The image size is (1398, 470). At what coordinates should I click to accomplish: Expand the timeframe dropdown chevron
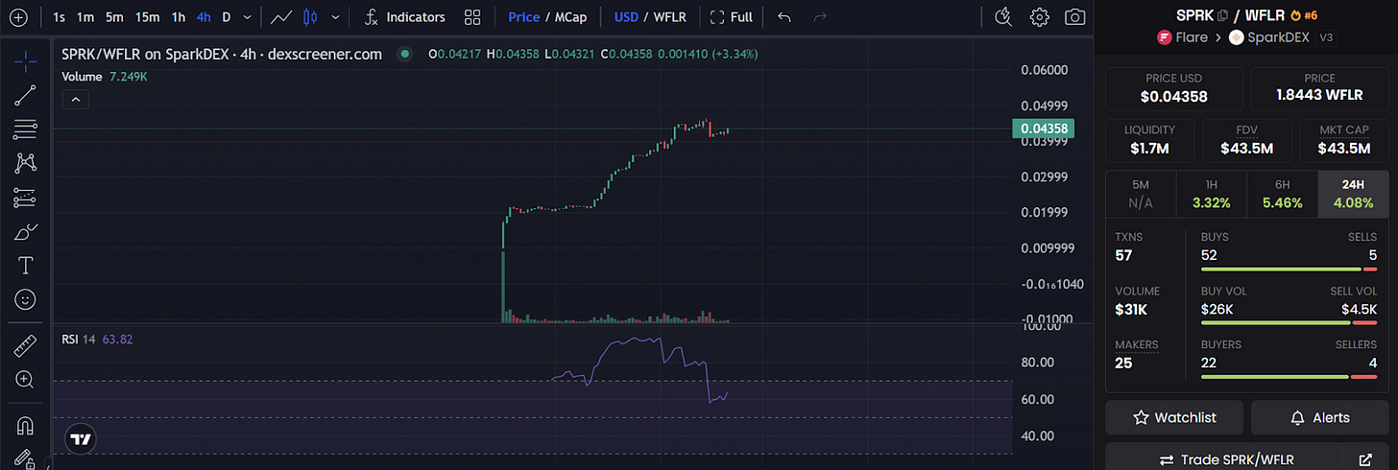pyautogui.click(x=249, y=17)
